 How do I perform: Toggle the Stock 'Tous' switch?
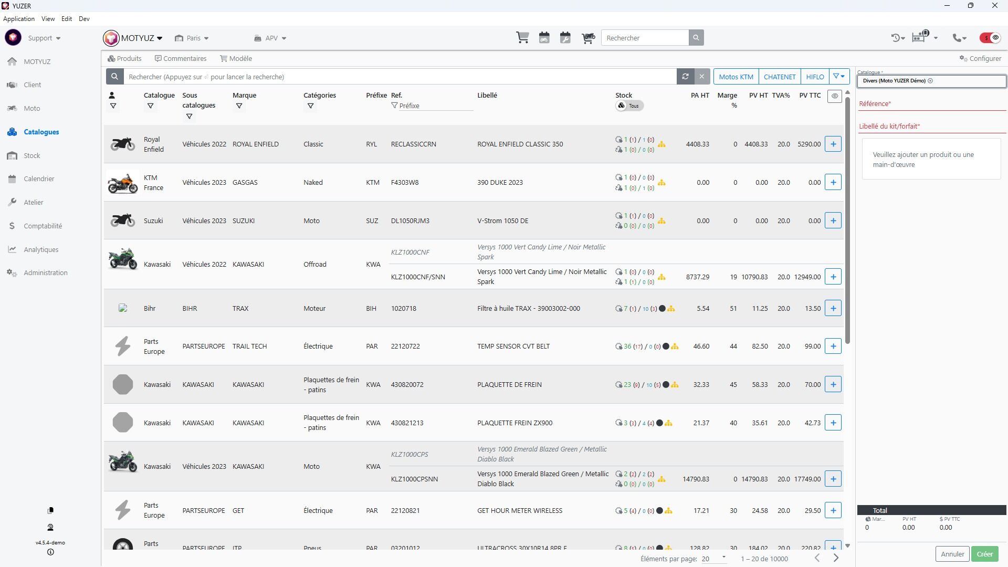[x=629, y=106]
